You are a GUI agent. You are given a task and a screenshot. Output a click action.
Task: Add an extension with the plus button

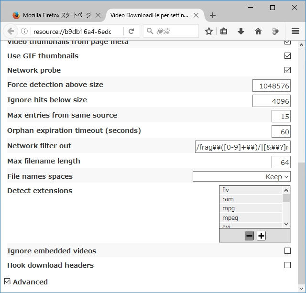click(x=261, y=236)
